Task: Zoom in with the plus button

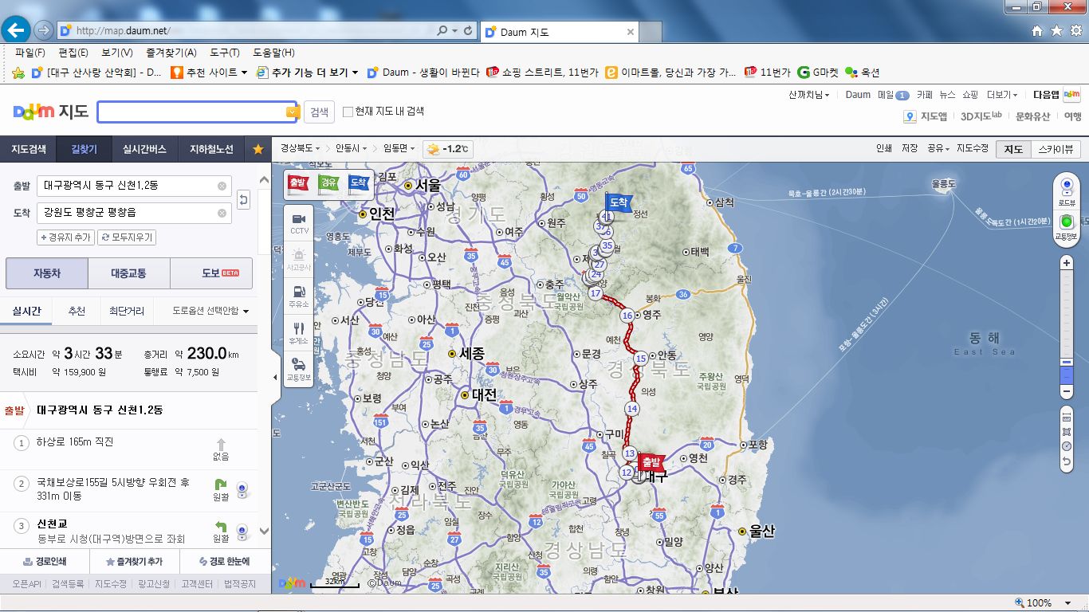Action: [x=1067, y=262]
